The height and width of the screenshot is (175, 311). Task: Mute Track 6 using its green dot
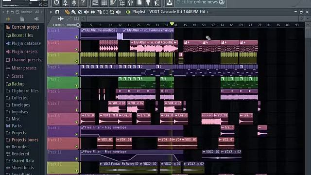(x=77, y=98)
